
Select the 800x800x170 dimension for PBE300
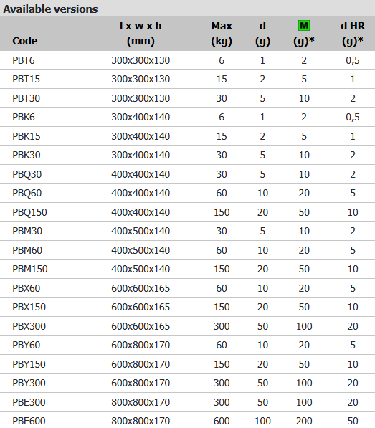pos(141,402)
